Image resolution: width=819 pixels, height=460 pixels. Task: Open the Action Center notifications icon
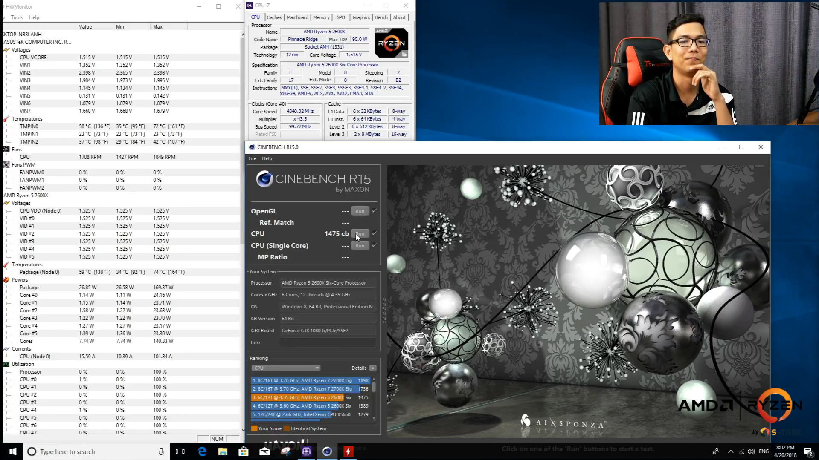click(808, 451)
